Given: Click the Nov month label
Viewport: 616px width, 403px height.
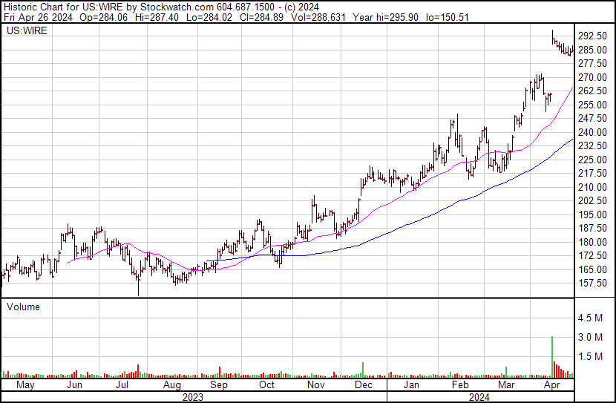Looking at the screenshot, I should click(316, 385).
